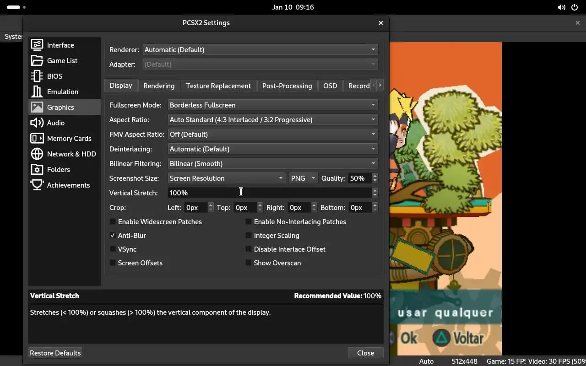
Task: Switch to the Display tab
Action: (x=121, y=85)
